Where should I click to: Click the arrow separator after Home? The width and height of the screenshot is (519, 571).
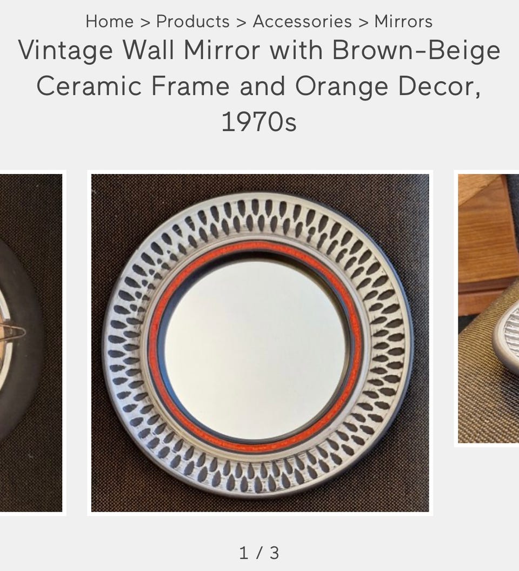145,22
